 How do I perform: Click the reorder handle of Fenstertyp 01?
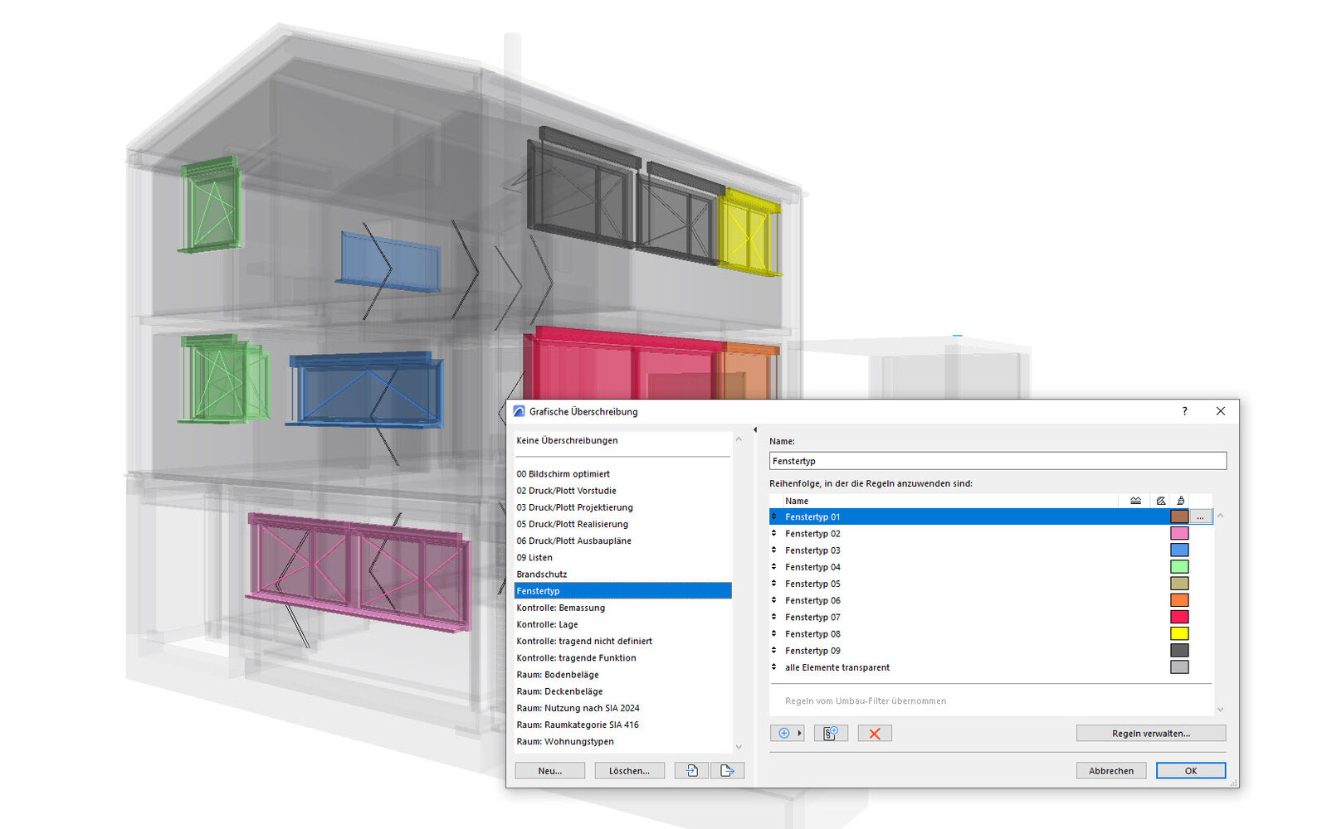pos(774,516)
